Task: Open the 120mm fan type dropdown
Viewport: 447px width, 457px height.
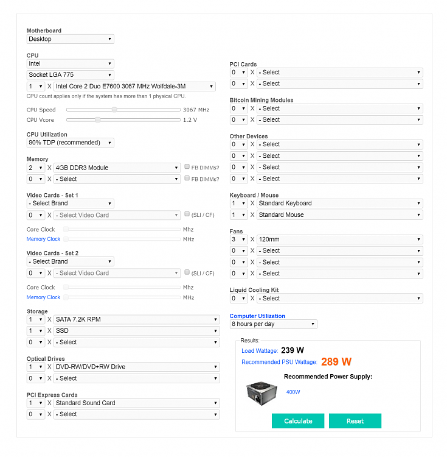Action: pyautogui.click(x=340, y=239)
